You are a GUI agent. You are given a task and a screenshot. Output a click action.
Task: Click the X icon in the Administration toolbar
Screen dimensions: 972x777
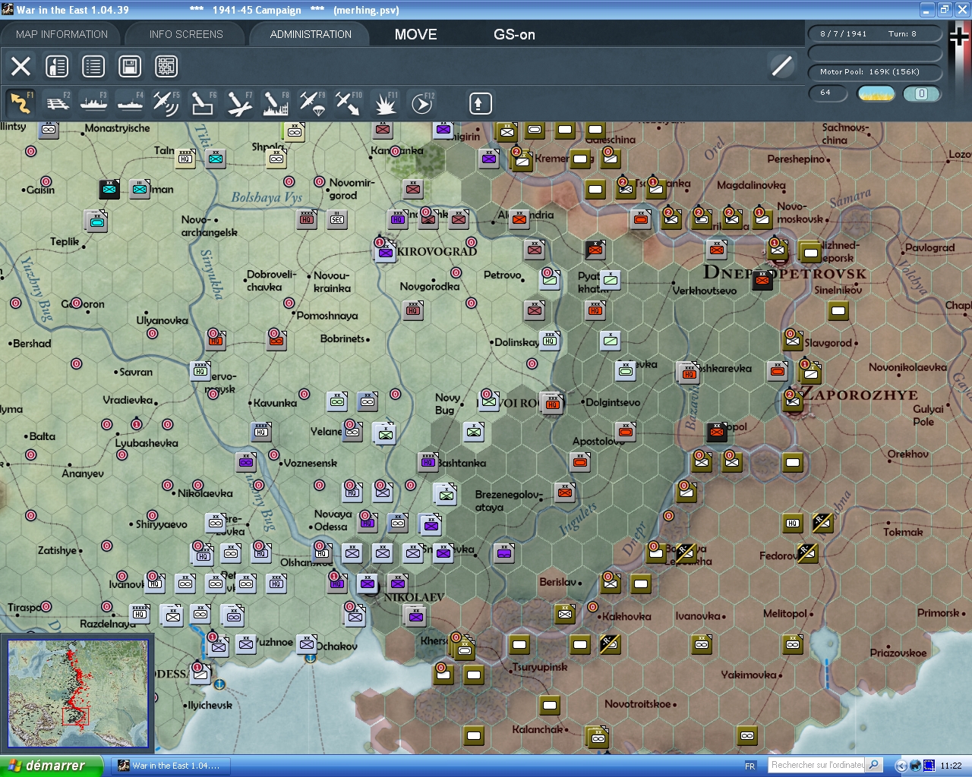(21, 66)
